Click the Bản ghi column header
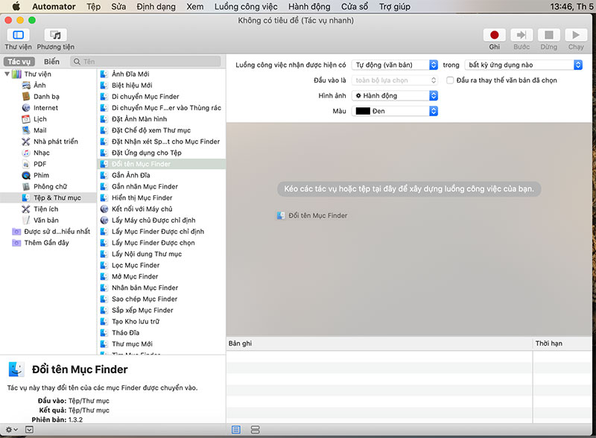The height and width of the screenshot is (438, 596). click(x=379, y=343)
